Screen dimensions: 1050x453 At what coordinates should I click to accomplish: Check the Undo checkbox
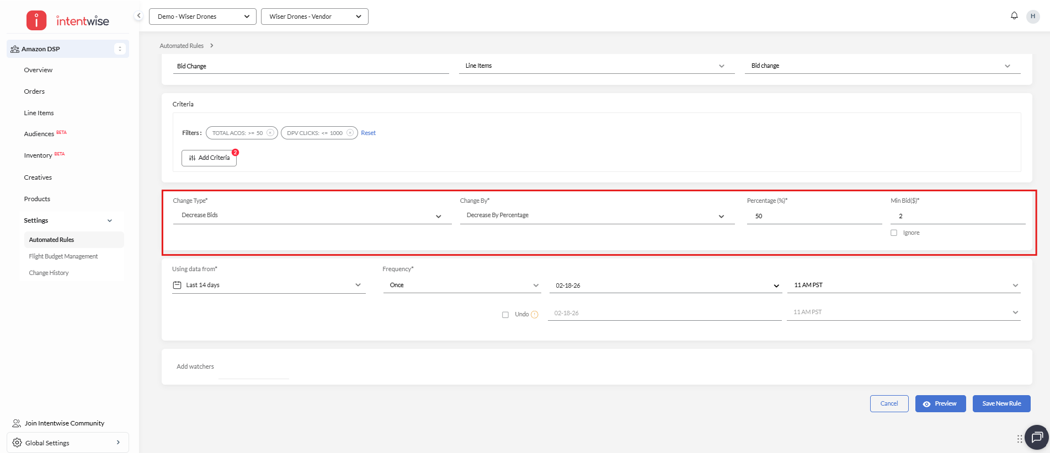coord(505,315)
